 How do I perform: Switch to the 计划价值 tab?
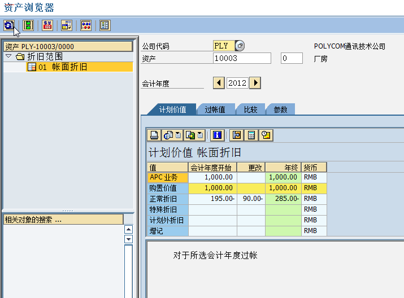tap(172, 109)
